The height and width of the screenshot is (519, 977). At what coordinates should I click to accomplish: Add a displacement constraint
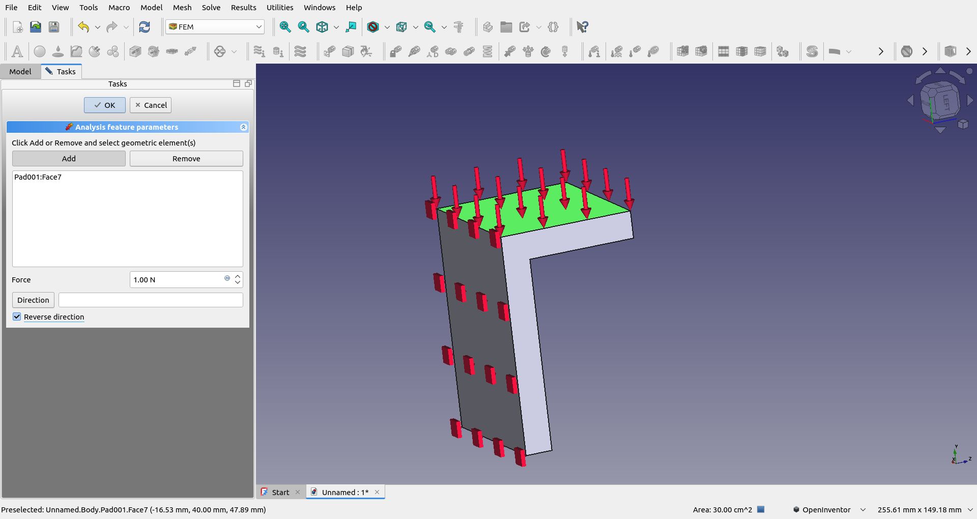point(433,51)
